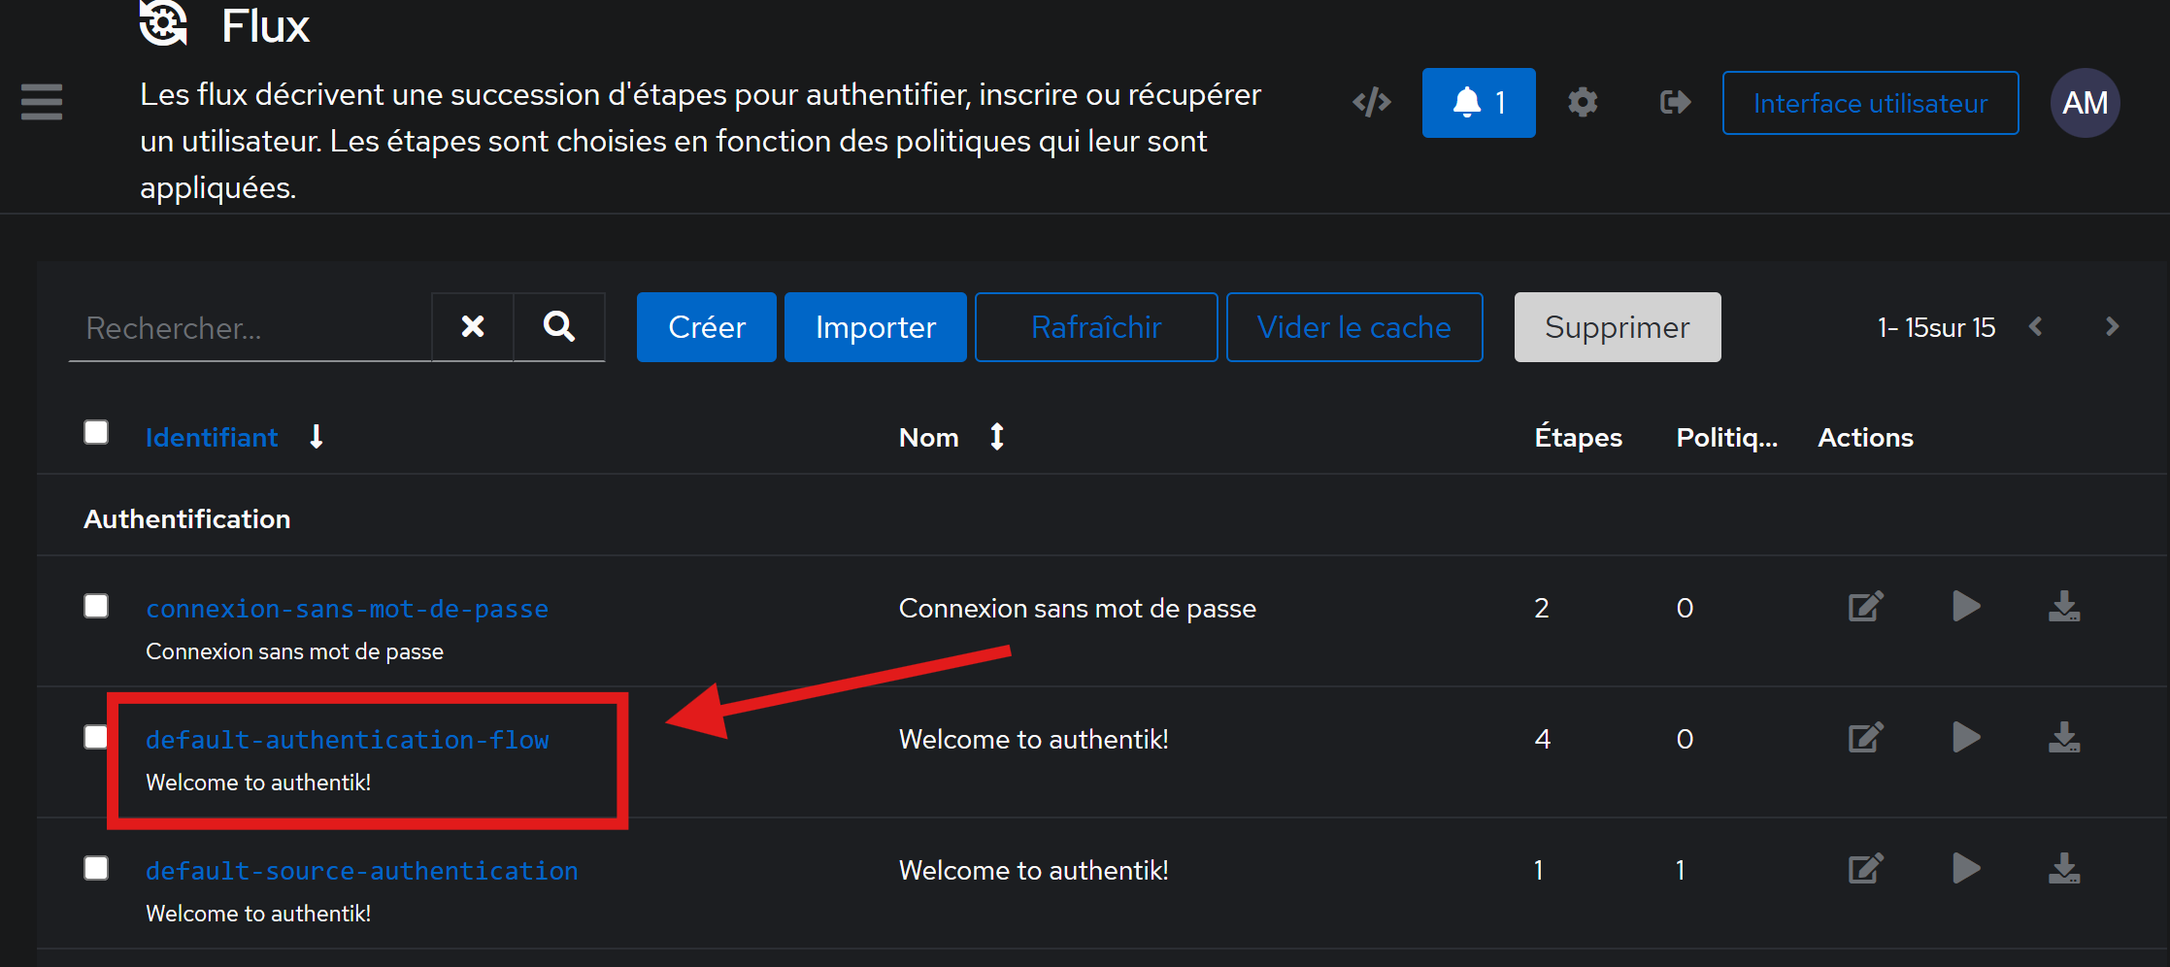Open Interface utilisateur
The height and width of the screenshot is (967, 2170).
(x=1870, y=103)
